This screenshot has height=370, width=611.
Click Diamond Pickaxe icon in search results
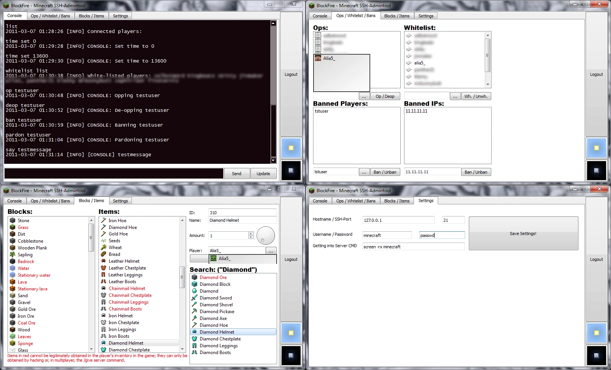194,311
